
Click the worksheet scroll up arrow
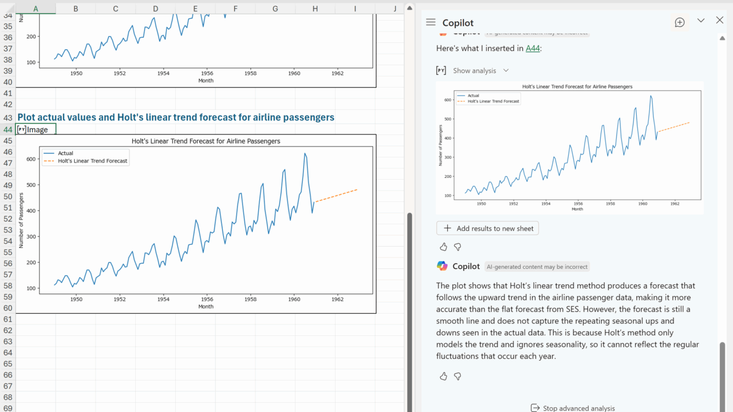pyautogui.click(x=409, y=7)
